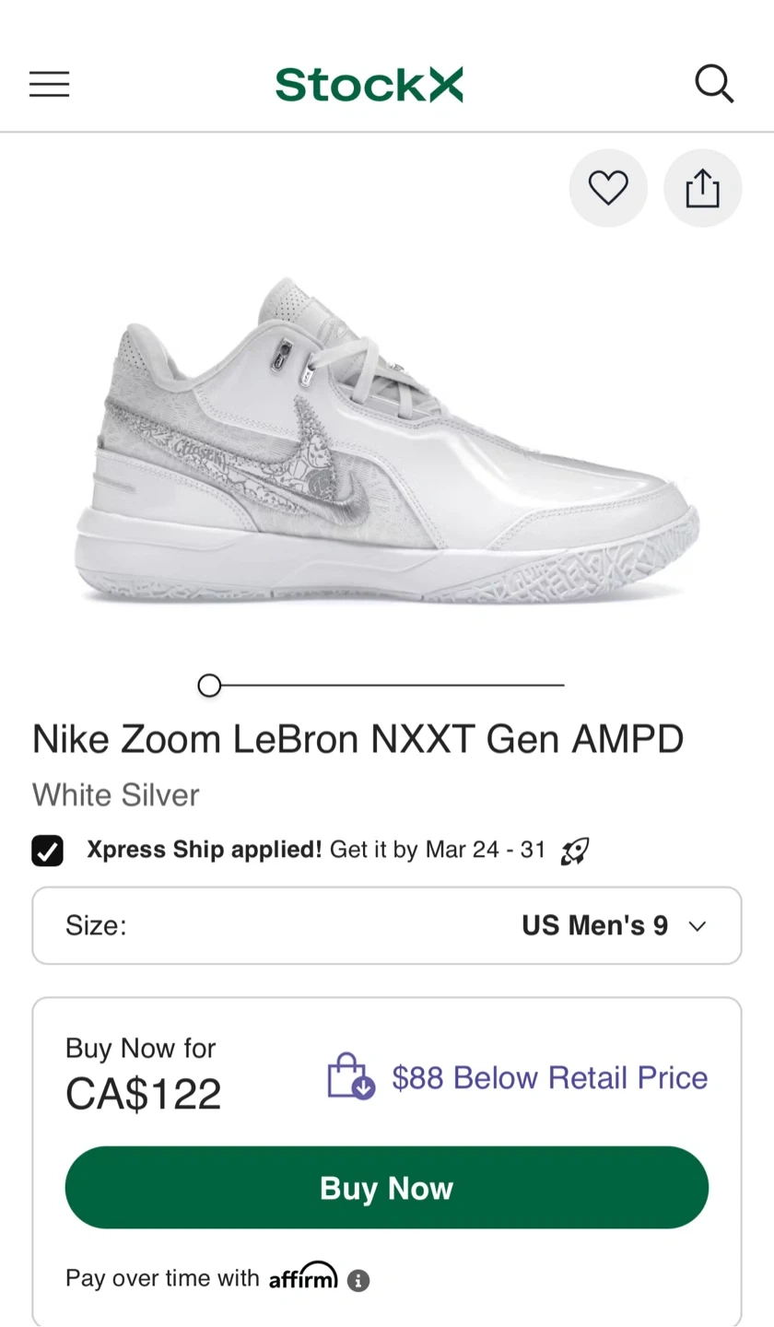The width and height of the screenshot is (774, 1327).
Task: Click the Nike Zoom LeBron NXXT Gen AMPD title
Action: click(x=358, y=739)
